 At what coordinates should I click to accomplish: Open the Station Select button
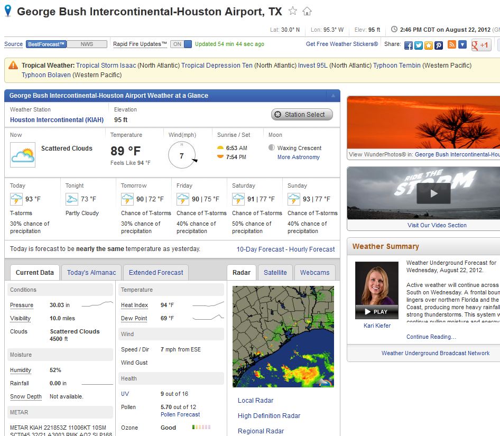(x=302, y=115)
